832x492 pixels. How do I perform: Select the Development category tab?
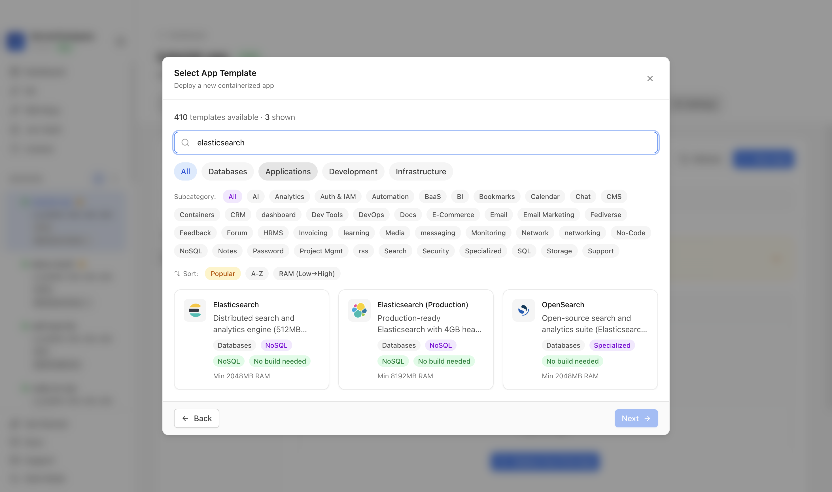(353, 171)
